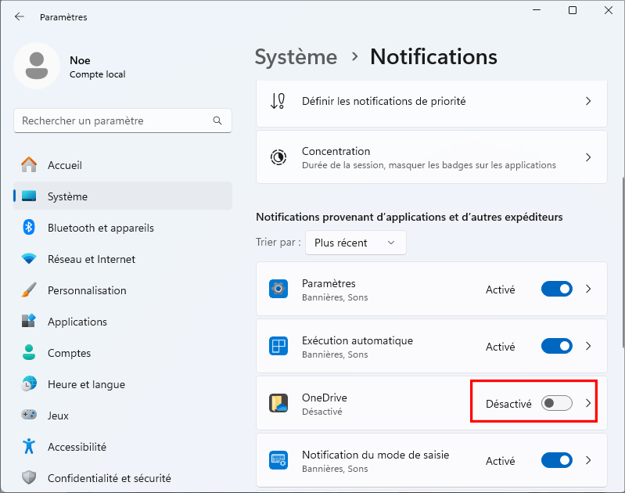Screen dimensions: 625x493
Task: Select Bluetooth et appareils menu item
Action: tap(123, 228)
